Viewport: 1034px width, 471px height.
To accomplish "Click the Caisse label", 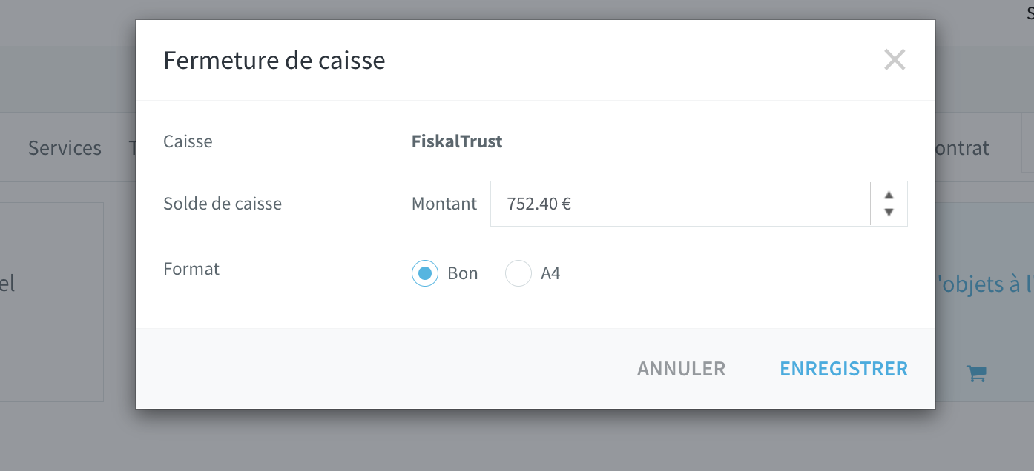I will [x=188, y=141].
